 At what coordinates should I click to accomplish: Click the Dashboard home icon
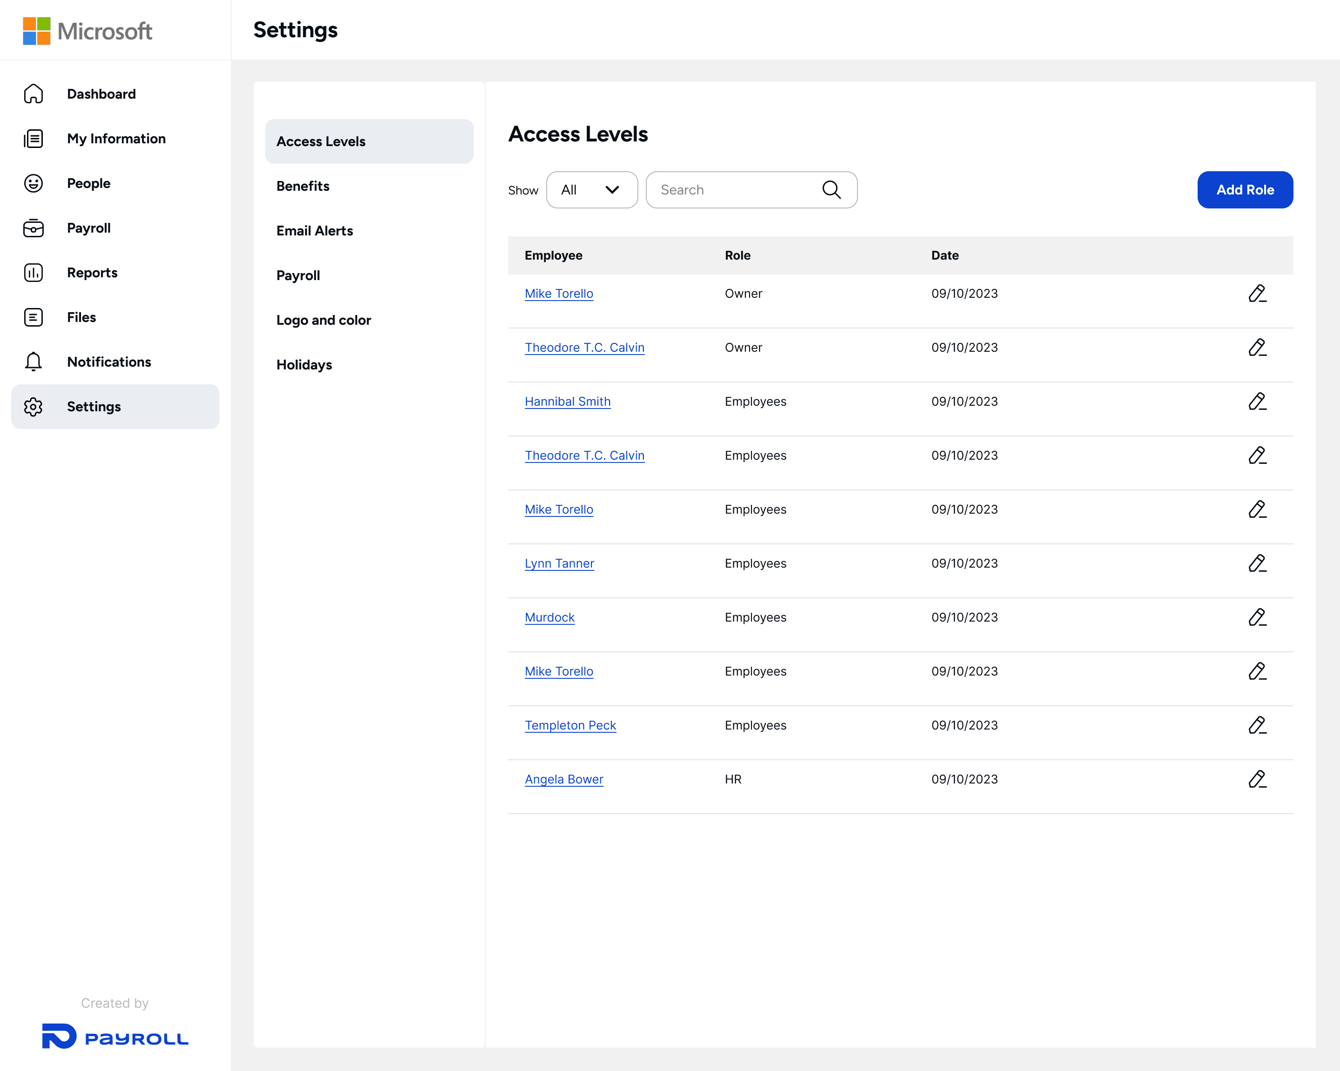[x=33, y=94]
